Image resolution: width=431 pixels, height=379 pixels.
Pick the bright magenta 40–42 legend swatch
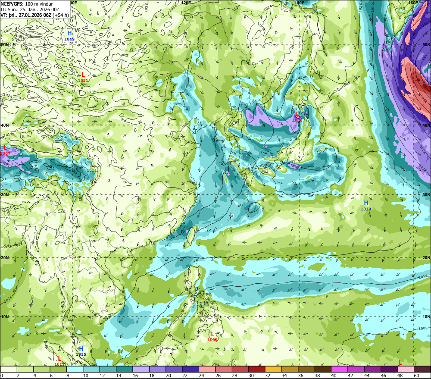(x=339, y=369)
